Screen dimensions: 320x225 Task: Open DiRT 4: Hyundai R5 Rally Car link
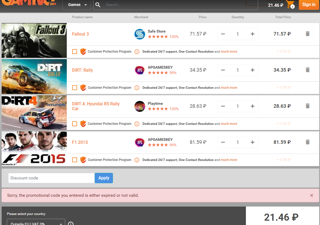pos(96,106)
